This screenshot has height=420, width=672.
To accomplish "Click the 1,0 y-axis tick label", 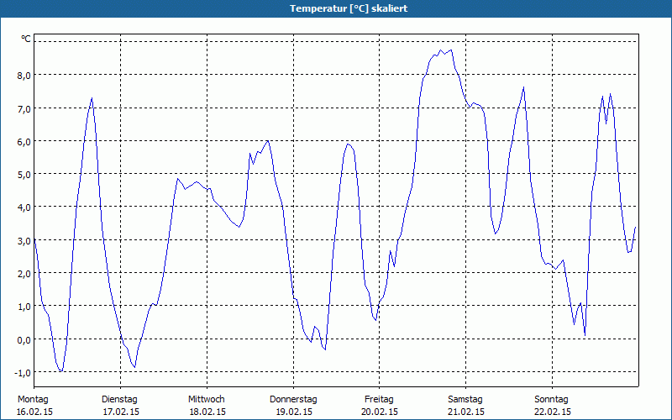I will pos(24,307).
